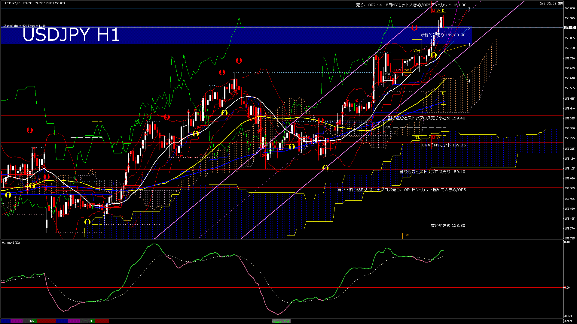This screenshot has height=324, width=577.
Task: Click fan line number 4 label
Action: pyautogui.click(x=469, y=81)
